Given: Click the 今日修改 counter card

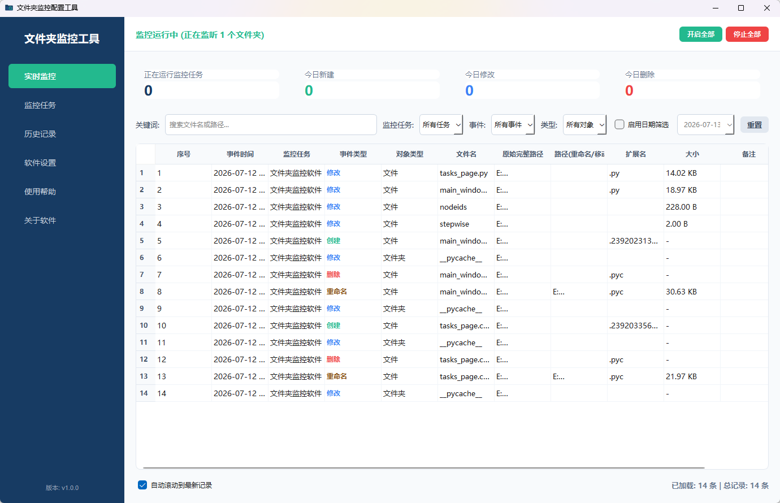Looking at the screenshot, I should (x=532, y=85).
